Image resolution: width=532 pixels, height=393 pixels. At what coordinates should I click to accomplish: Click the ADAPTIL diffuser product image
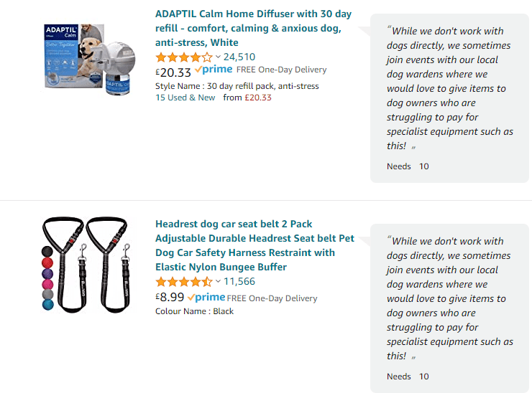(x=84, y=61)
